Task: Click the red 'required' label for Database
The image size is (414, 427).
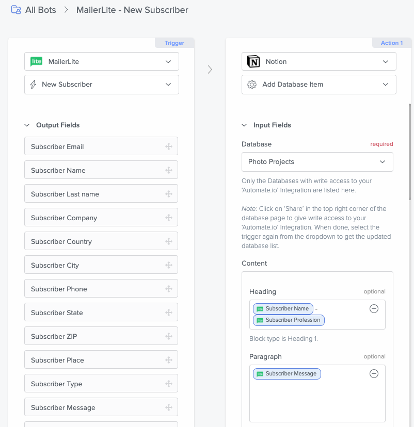Action: pos(381,144)
